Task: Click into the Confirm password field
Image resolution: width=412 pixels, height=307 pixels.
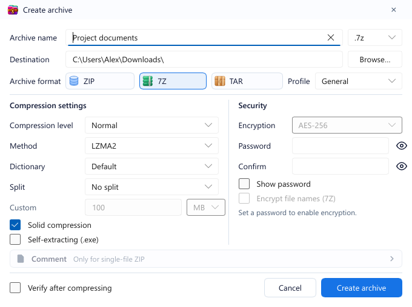Action: [341, 166]
